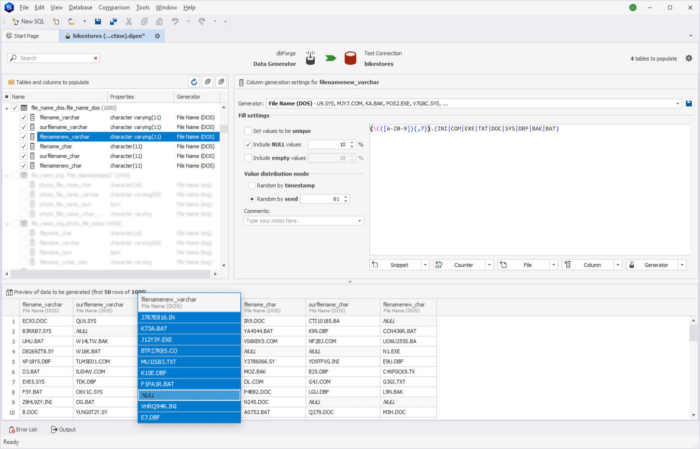Open the Snippet dropdown arrow
This screenshot has width=700, height=449.
pyautogui.click(x=425, y=265)
